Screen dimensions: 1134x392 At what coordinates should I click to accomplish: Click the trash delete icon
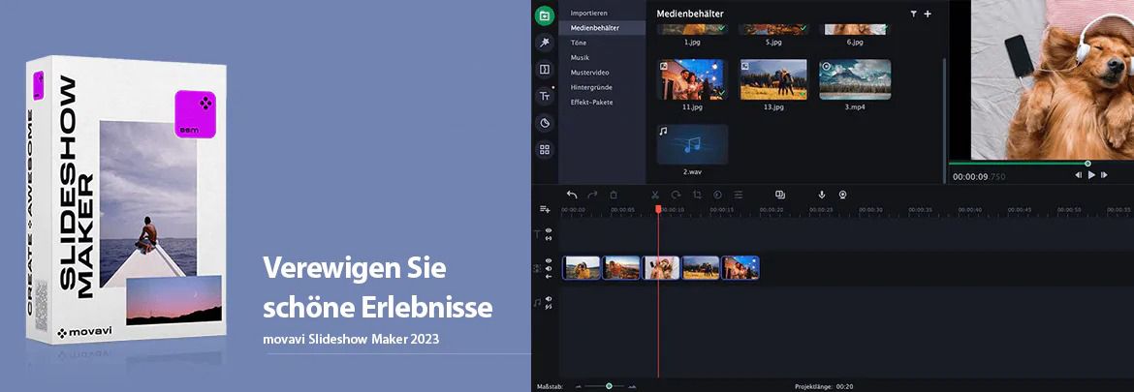pos(614,195)
